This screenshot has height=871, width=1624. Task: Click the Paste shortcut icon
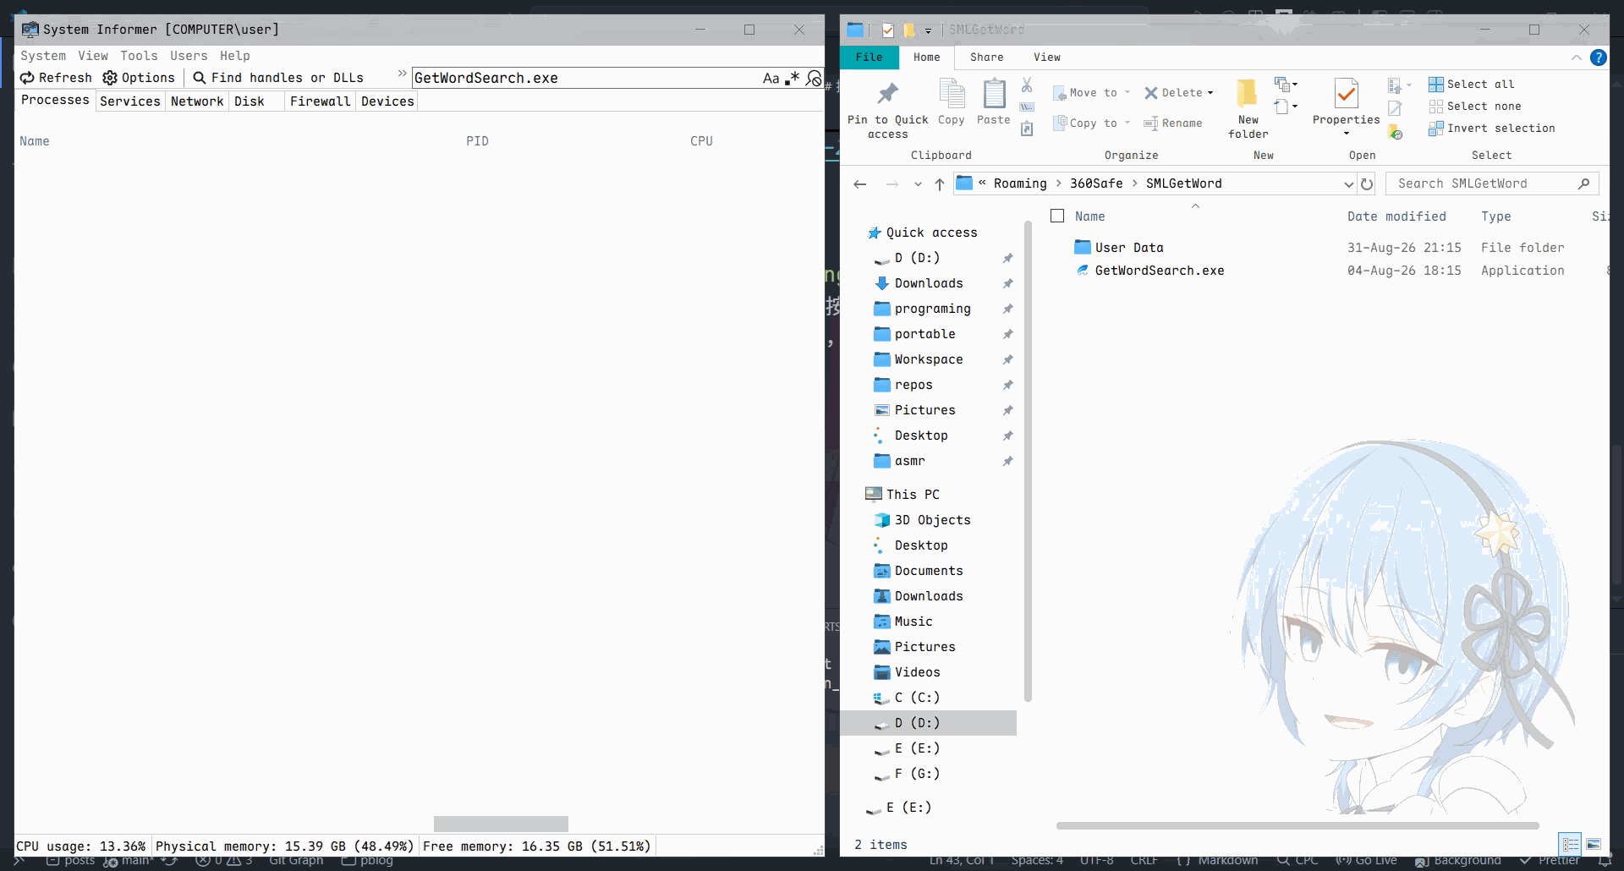[1027, 129]
